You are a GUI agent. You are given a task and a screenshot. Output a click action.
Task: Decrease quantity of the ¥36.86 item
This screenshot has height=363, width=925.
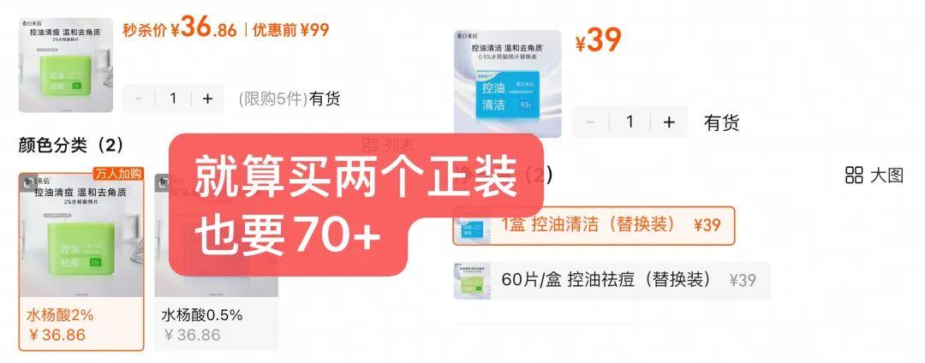tap(139, 98)
